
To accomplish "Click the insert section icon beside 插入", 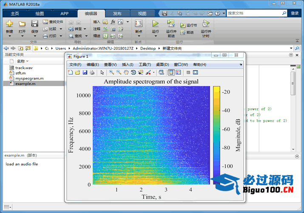I will coord(105,22).
